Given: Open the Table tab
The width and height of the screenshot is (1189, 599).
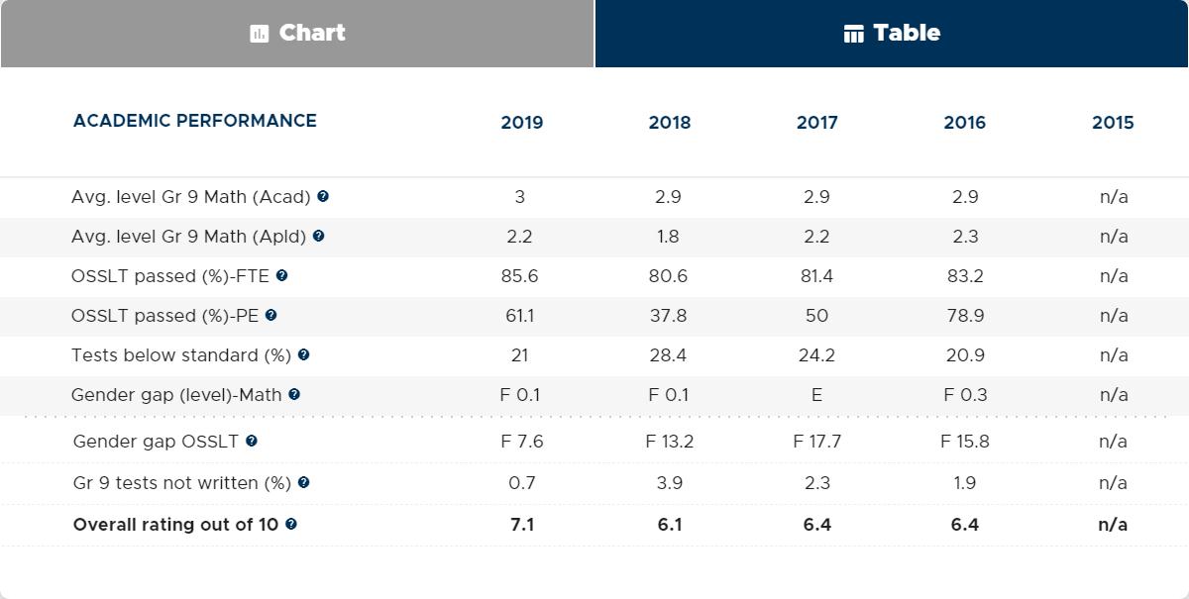Looking at the screenshot, I should (x=892, y=34).
